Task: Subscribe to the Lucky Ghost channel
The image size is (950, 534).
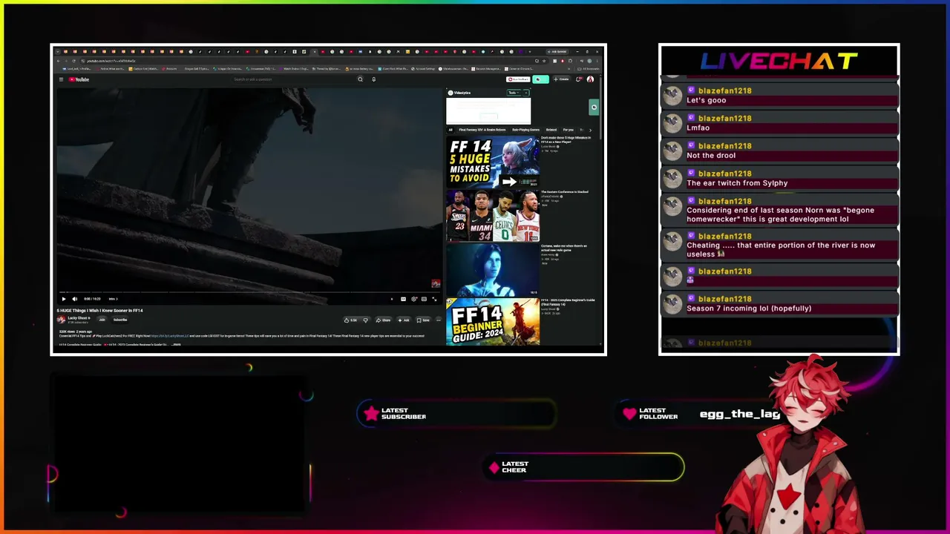Action: [120, 320]
